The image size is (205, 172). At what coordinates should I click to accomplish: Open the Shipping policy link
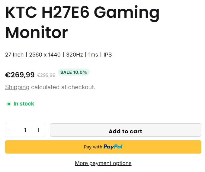pos(17,87)
